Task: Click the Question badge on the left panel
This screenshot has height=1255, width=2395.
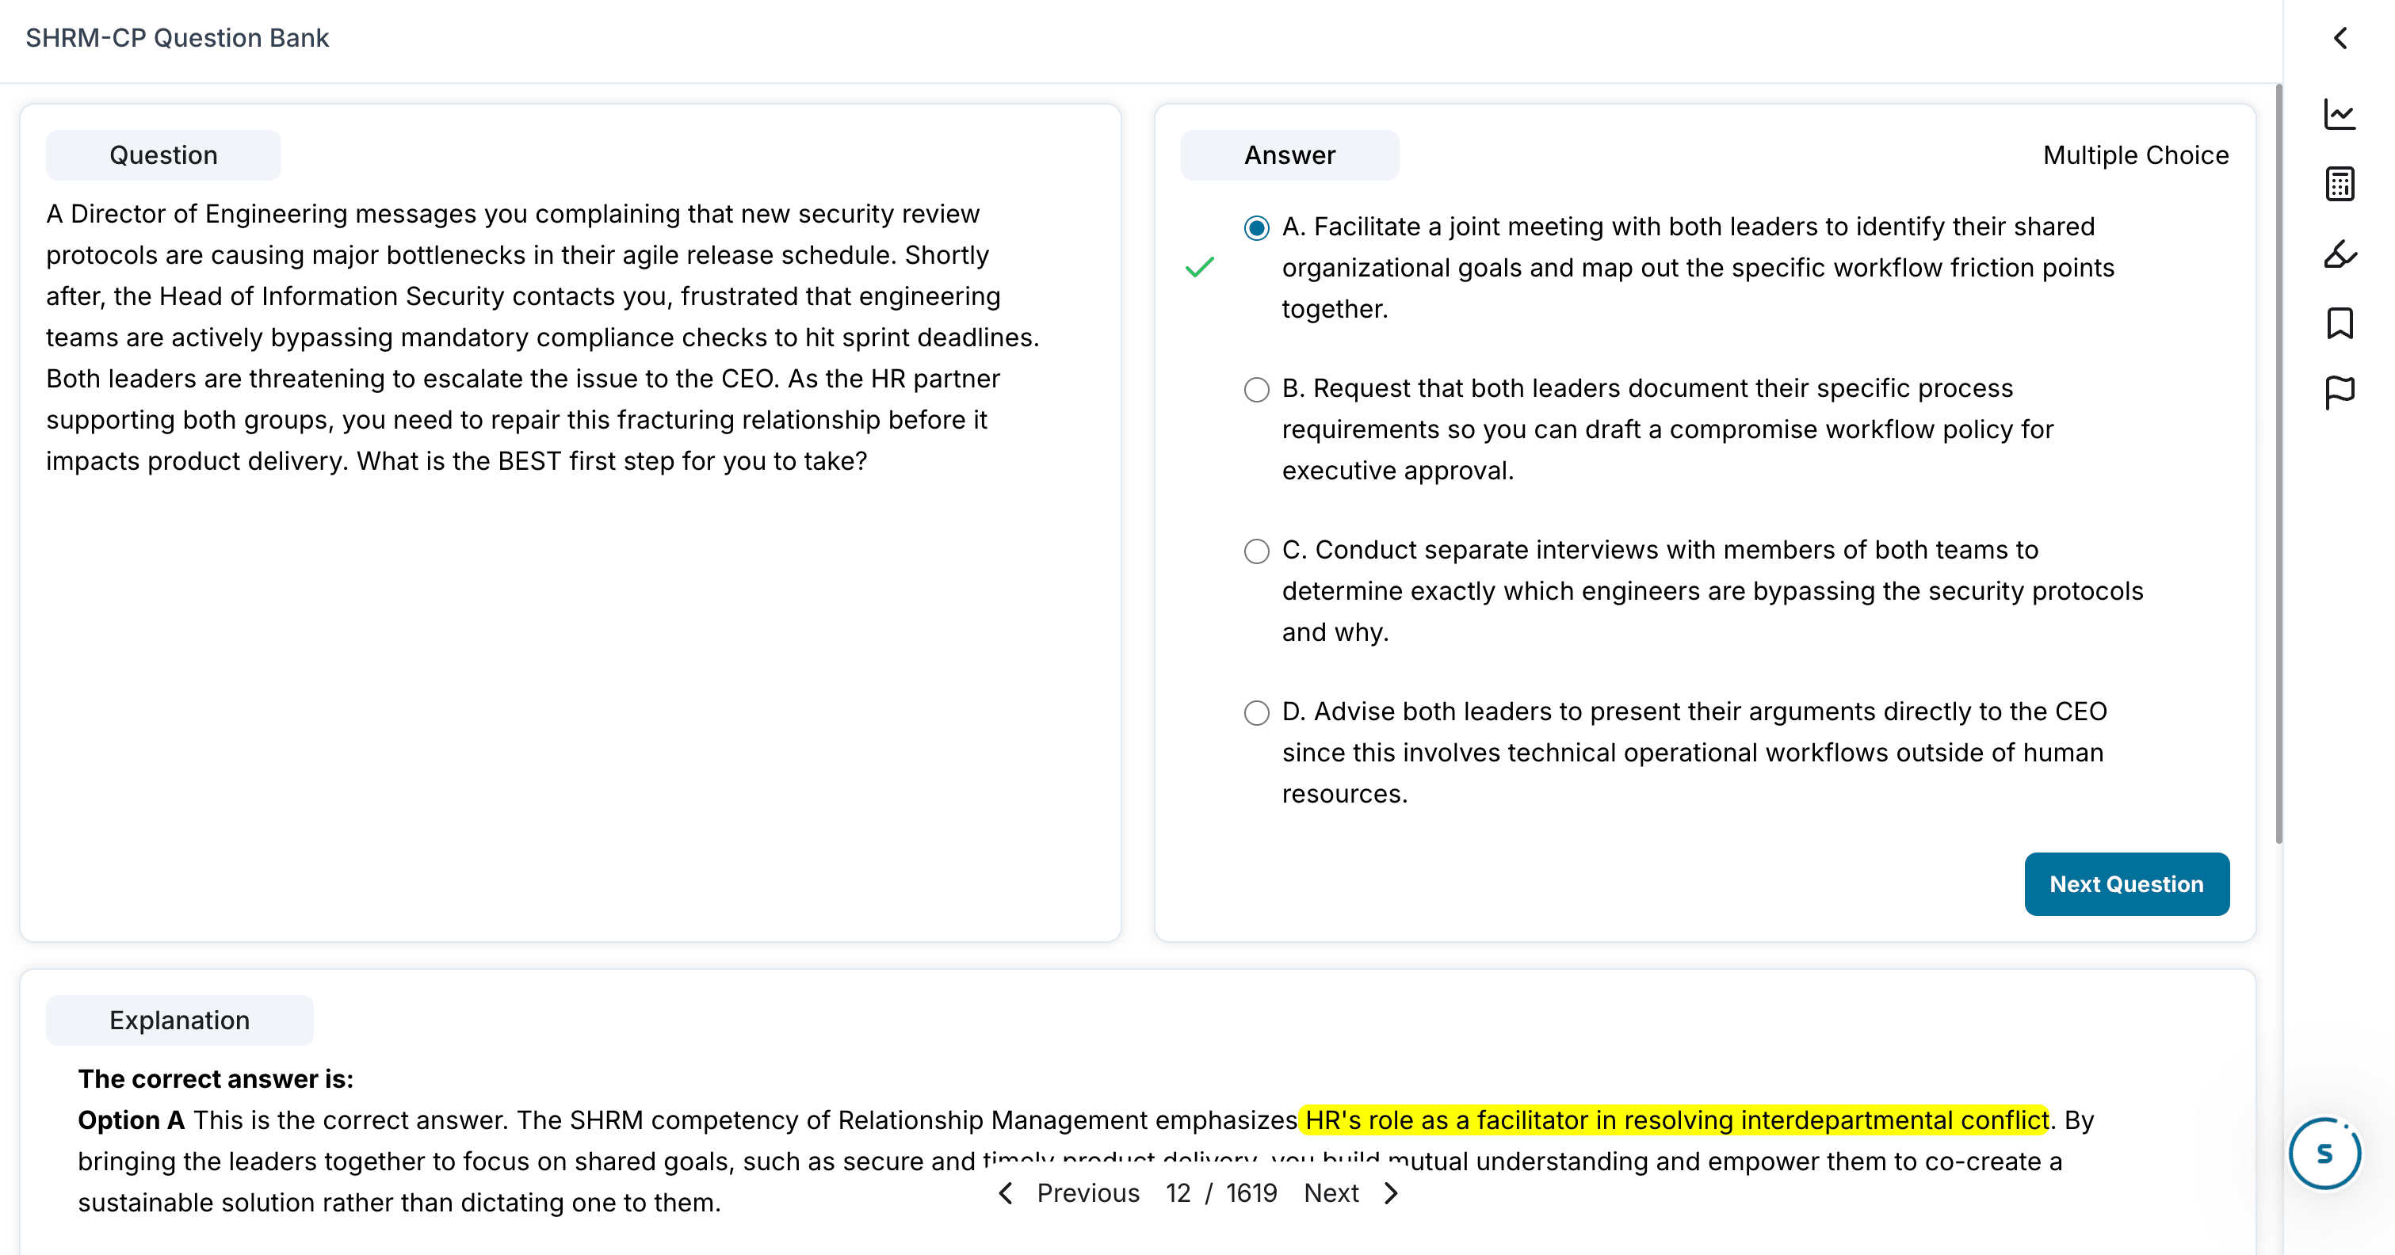Action: (x=163, y=154)
